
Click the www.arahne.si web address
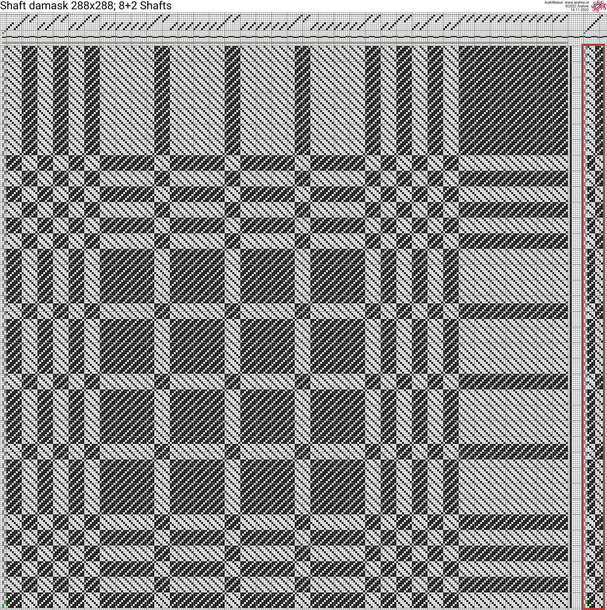(576, 2)
